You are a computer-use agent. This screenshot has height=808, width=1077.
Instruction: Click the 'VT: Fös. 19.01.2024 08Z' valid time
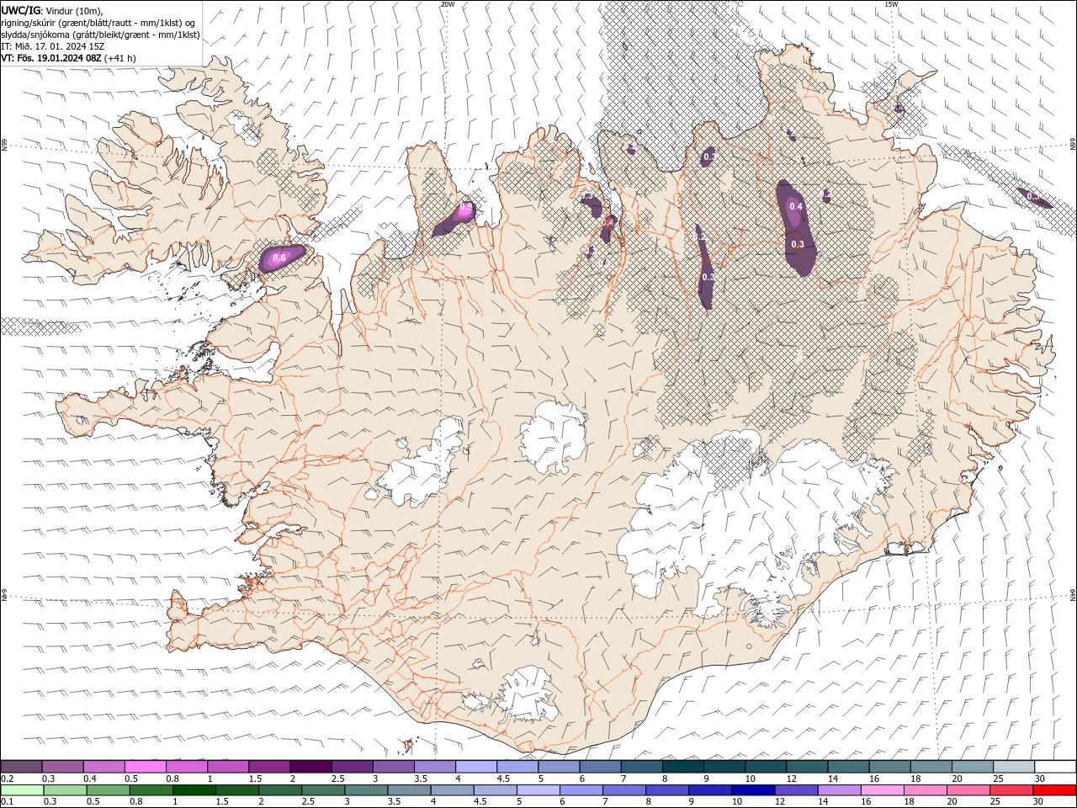coord(51,58)
